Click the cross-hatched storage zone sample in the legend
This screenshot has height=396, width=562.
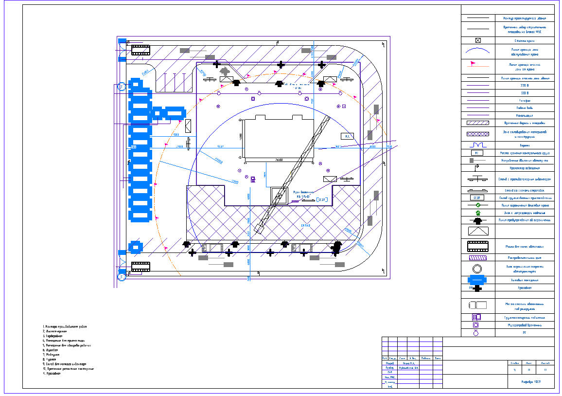point(478,134)
